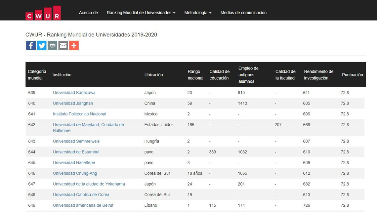Open Medios de comunicación menu item
Image resolution: width=377 pixels, height=212 pixels.
[243, 13]
